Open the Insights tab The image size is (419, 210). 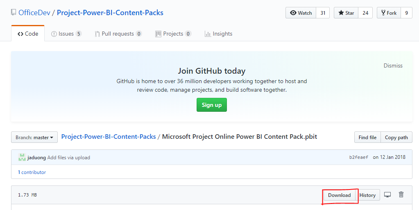218,34
